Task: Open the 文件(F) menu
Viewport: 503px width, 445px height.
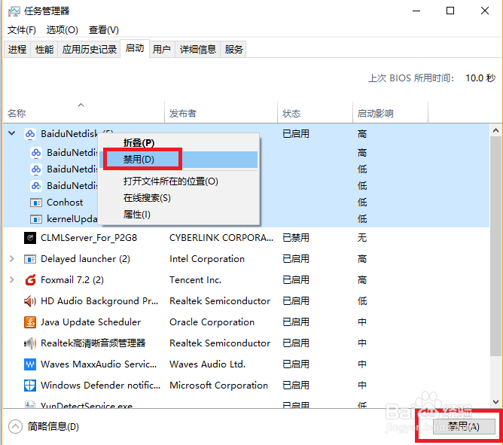Action: click(x=22, y=30)
